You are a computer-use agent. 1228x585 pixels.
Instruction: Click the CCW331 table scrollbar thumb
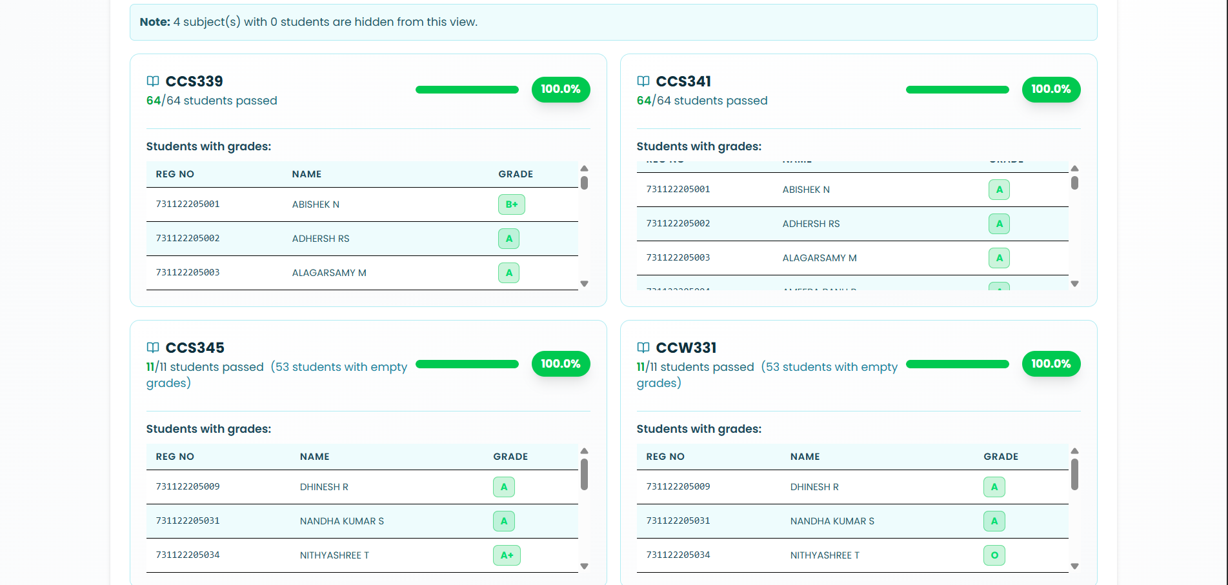coord(1074,475)
